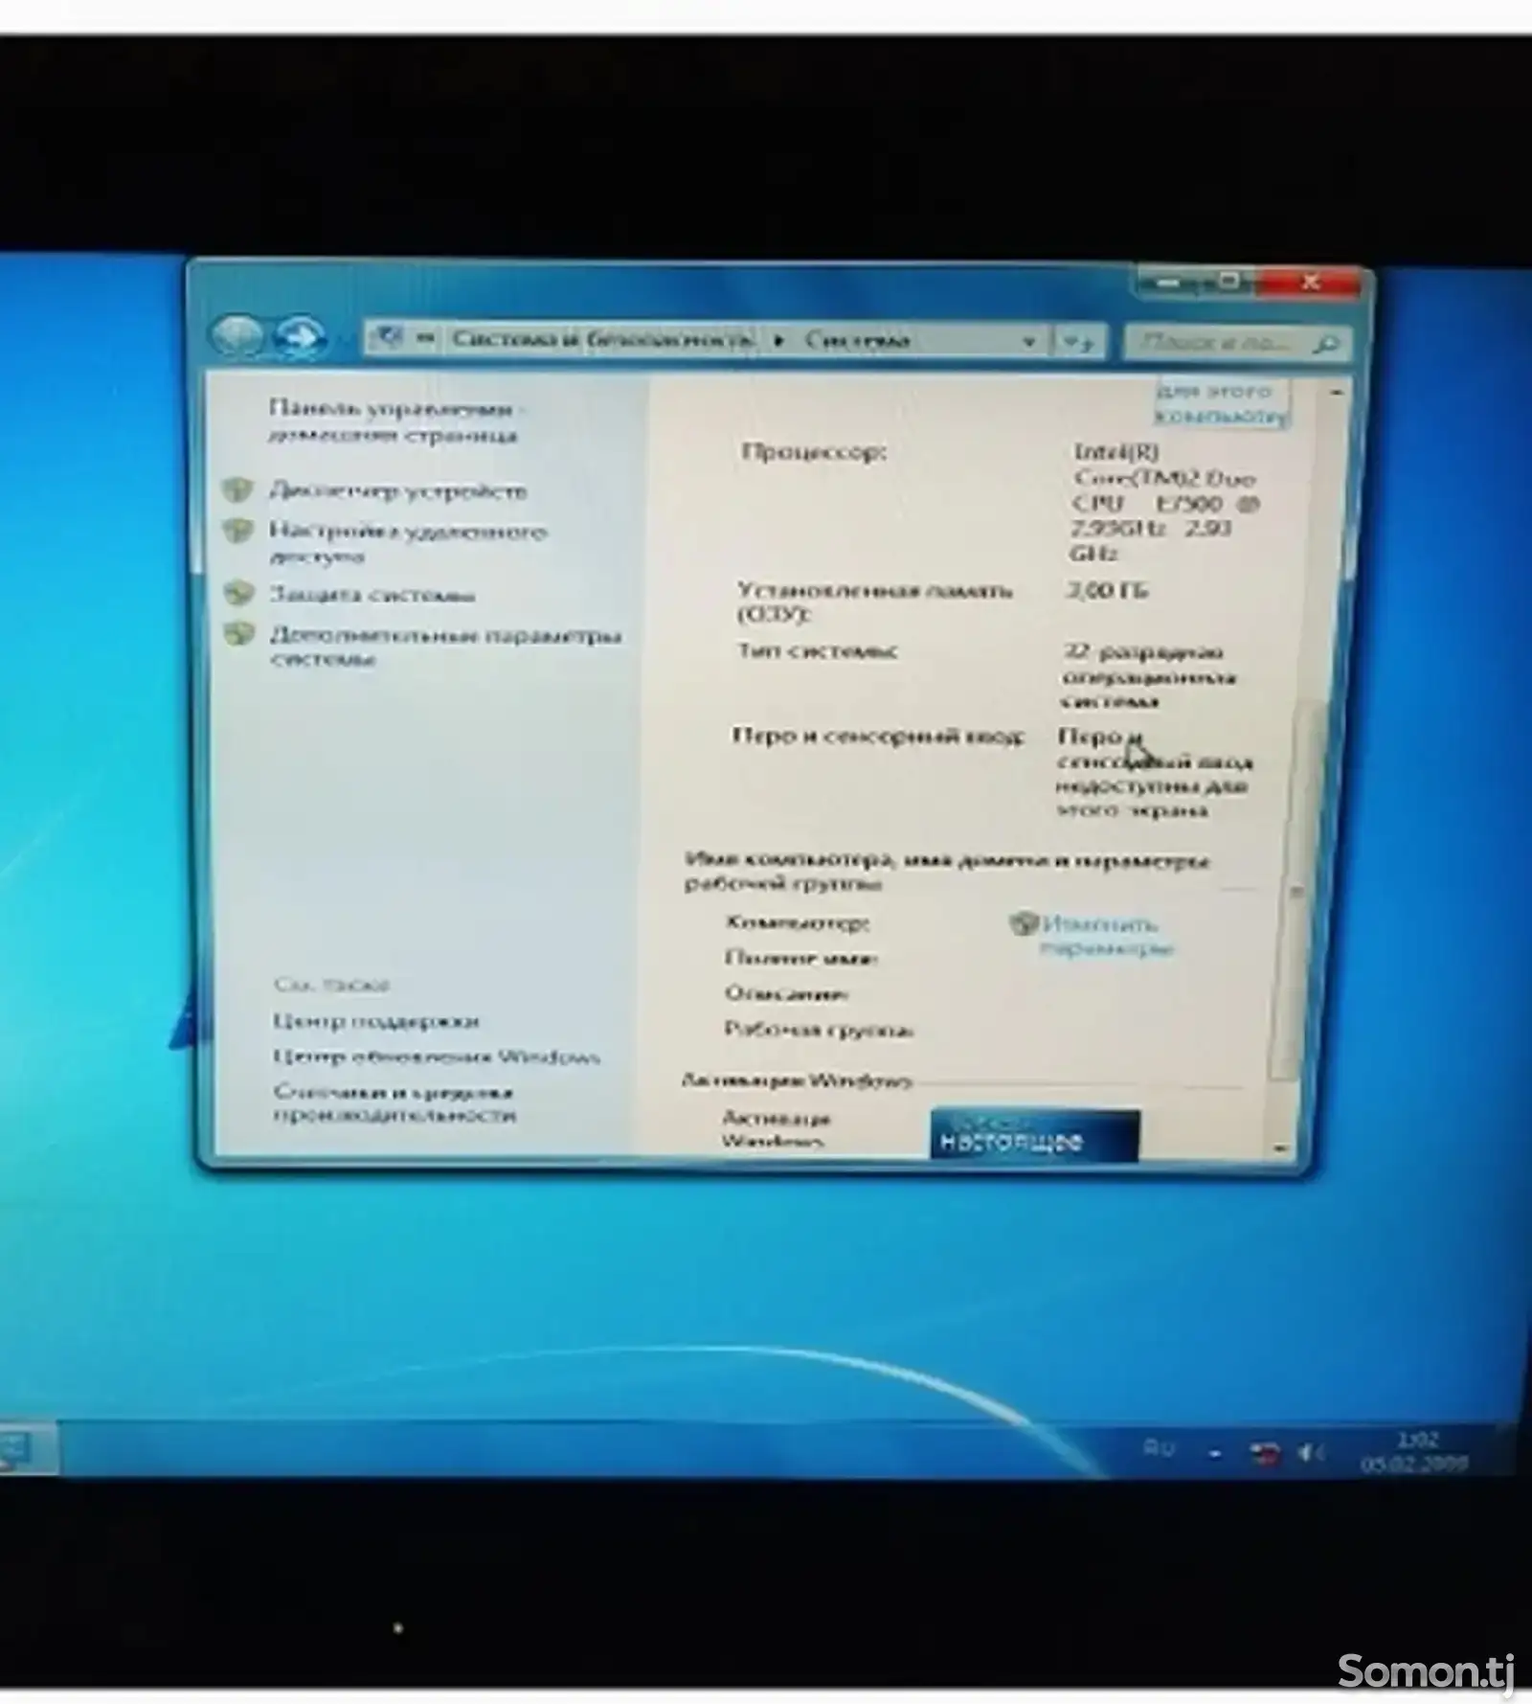Open Защита системы link

372,595
